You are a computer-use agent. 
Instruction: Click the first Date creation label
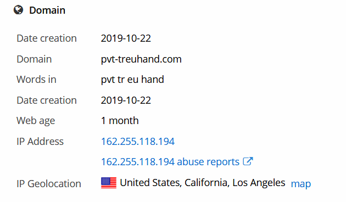tap(47, 38)
